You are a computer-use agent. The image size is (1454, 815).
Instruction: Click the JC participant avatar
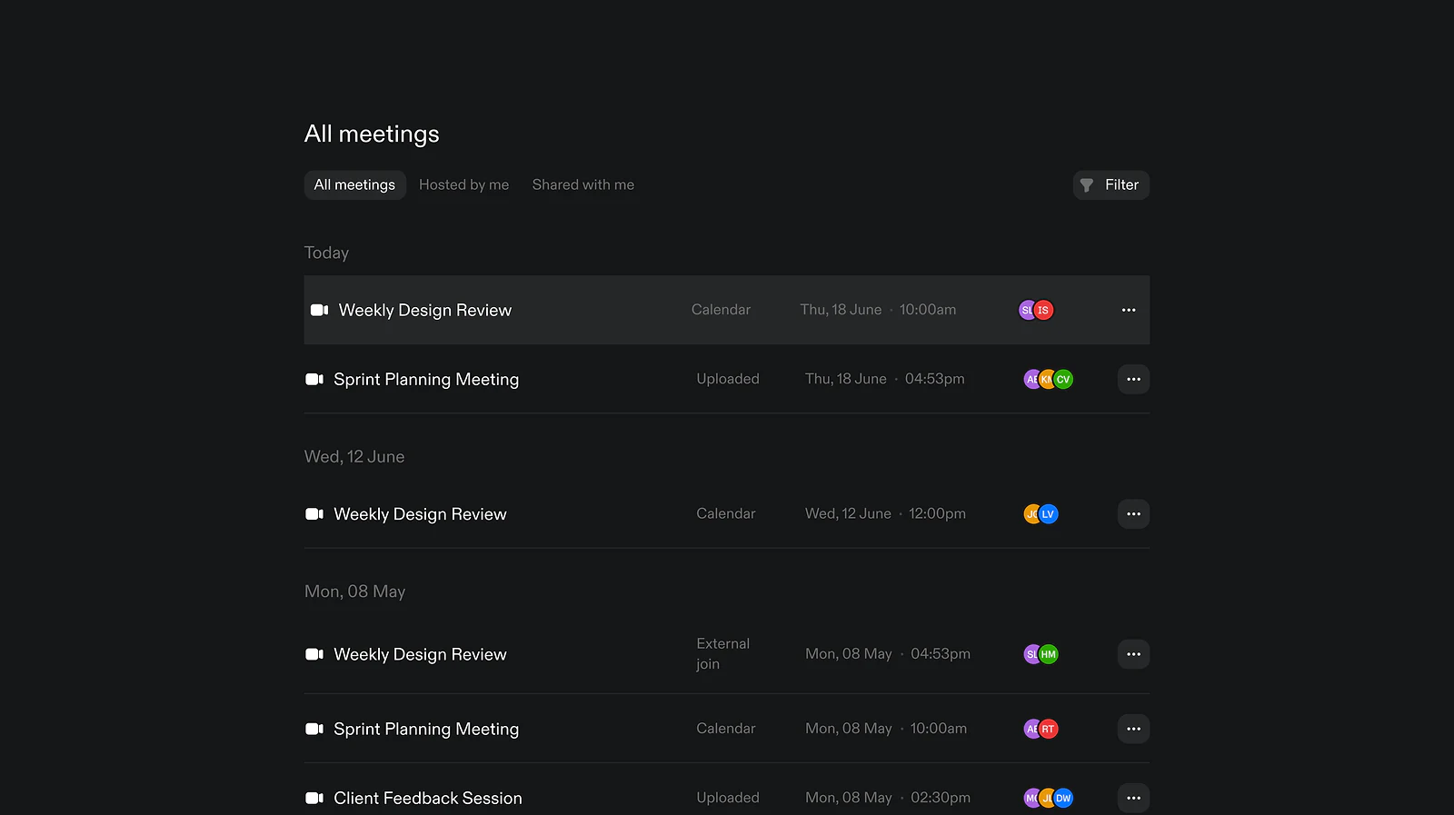coord(1032,514)
